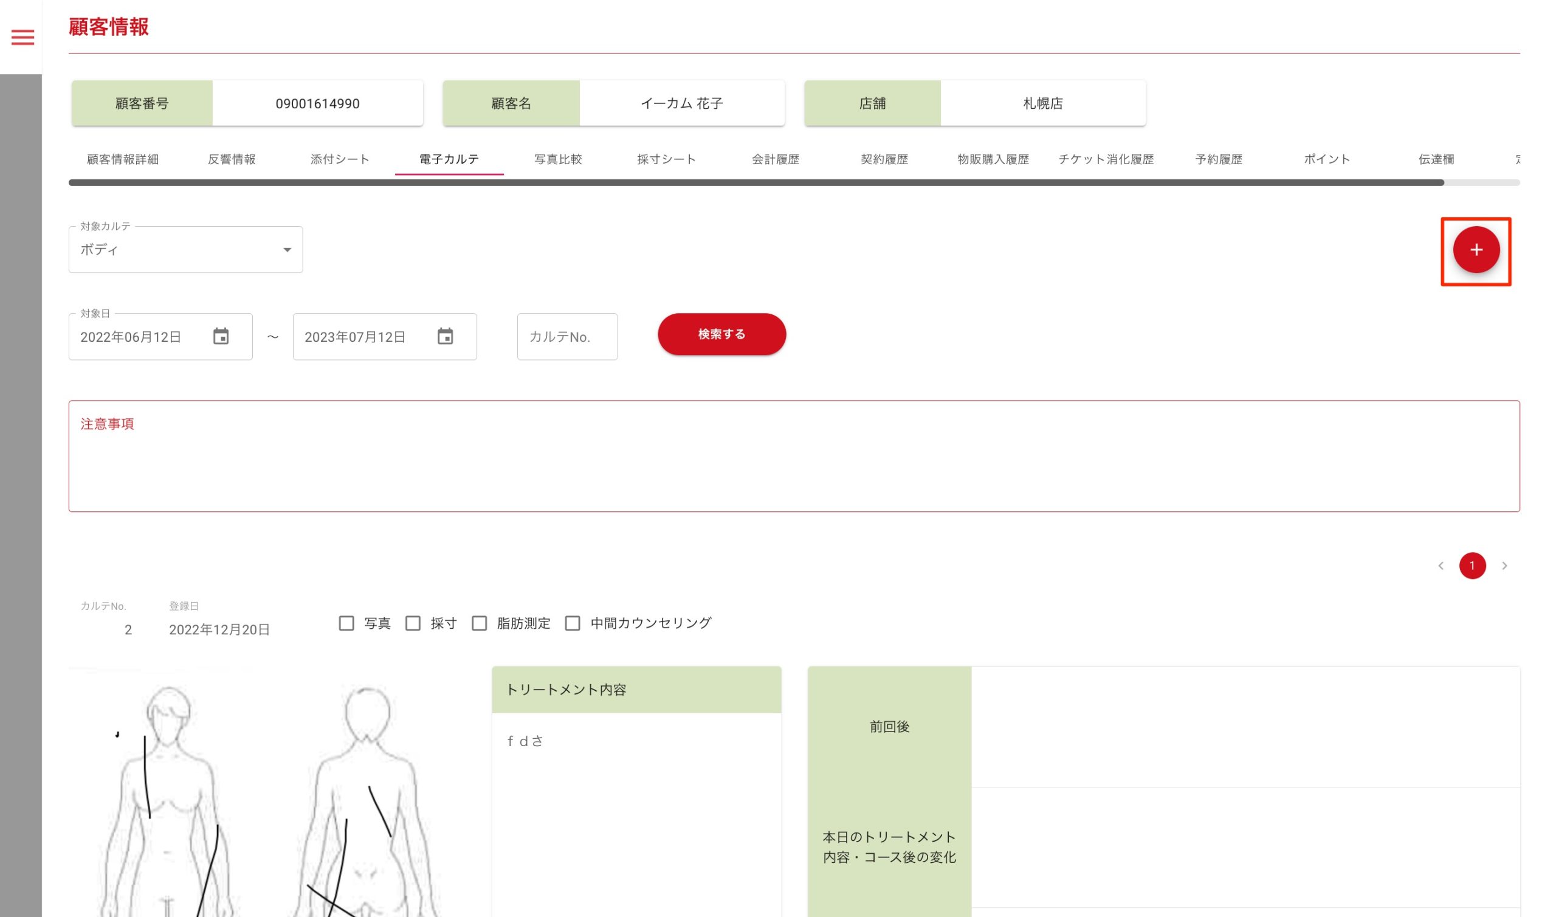Screen dimensions: 1556x917
Task: Click the front body diagram drawing
Action: (168, 803)
